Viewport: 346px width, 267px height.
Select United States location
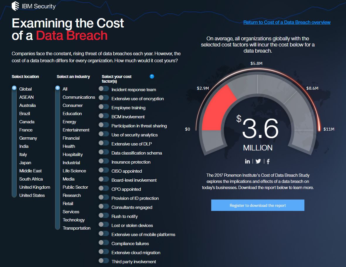coord(32,195)
